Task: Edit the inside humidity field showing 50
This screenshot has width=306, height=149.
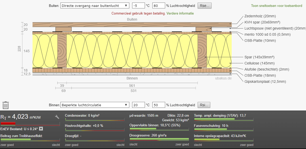Action: pyautogui.click(x=159, y=105)
